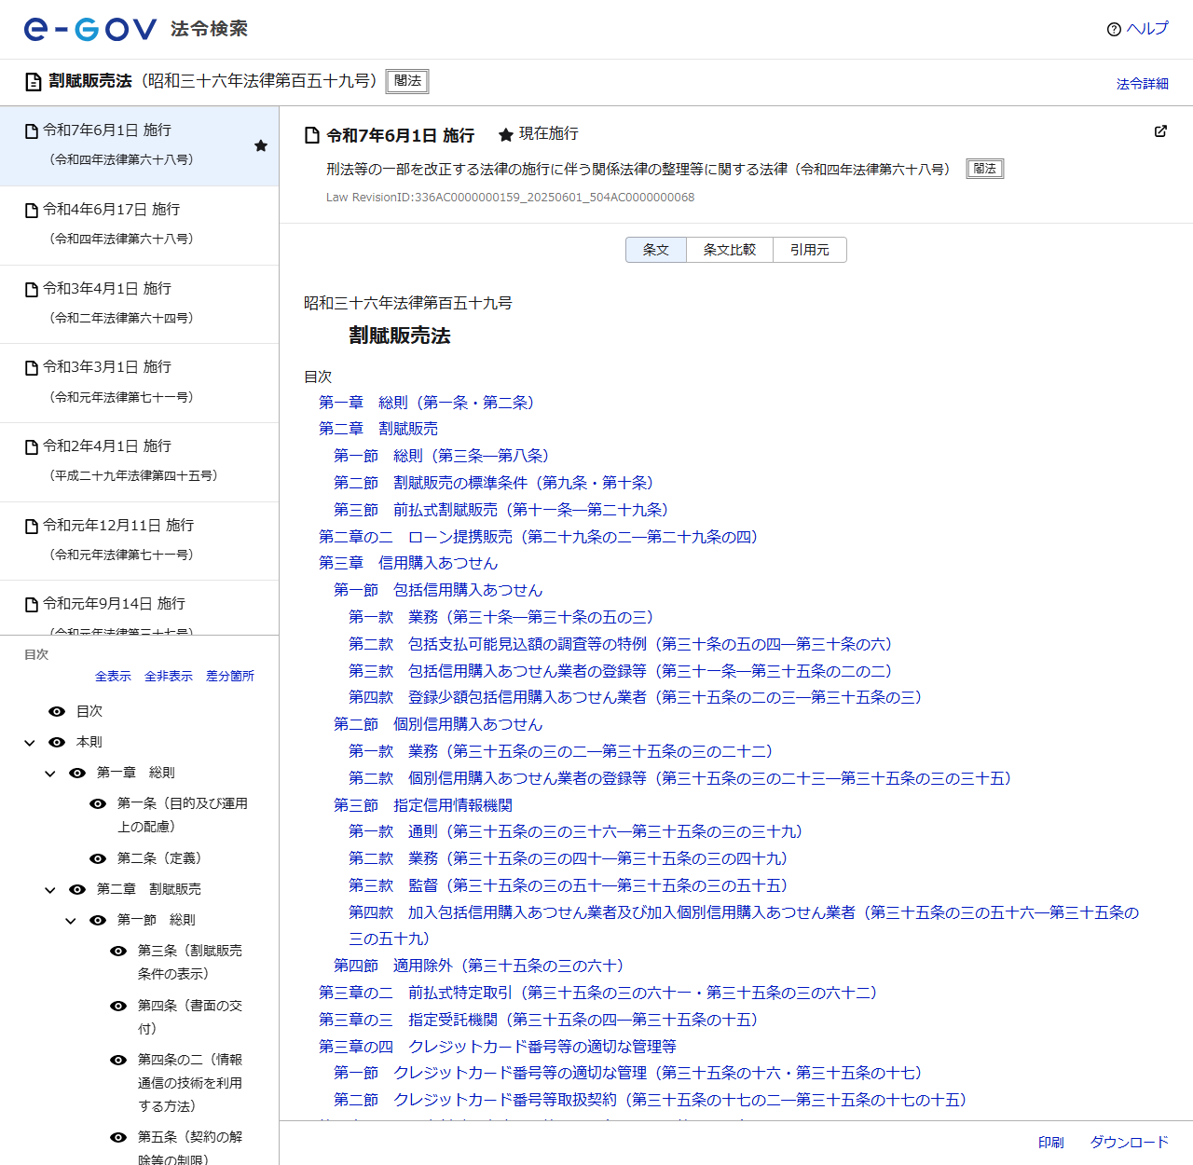Open the external link icon

pyautogui.click(x=1160, y=131)
